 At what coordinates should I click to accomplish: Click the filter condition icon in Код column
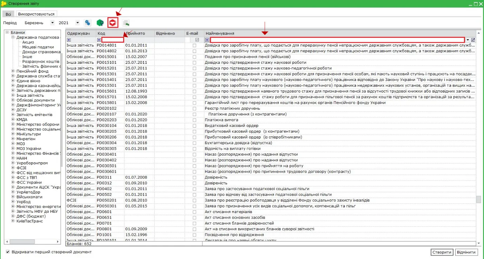click(99, 40)
